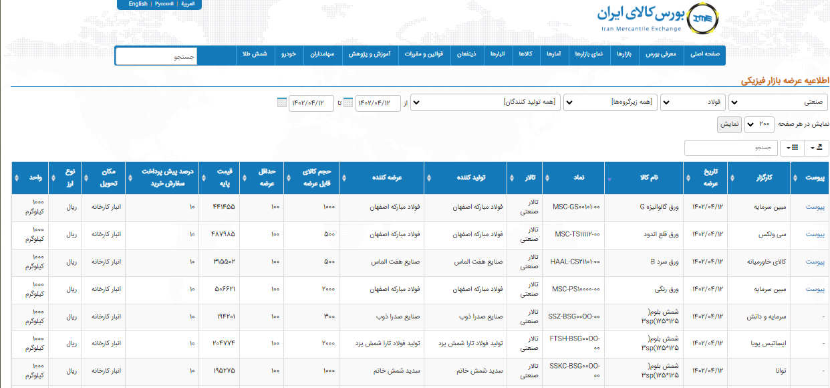Open the پیوست link in the ورق رنگی row
The width and height of the screenshot is (830, 388).
click(815, 290)
